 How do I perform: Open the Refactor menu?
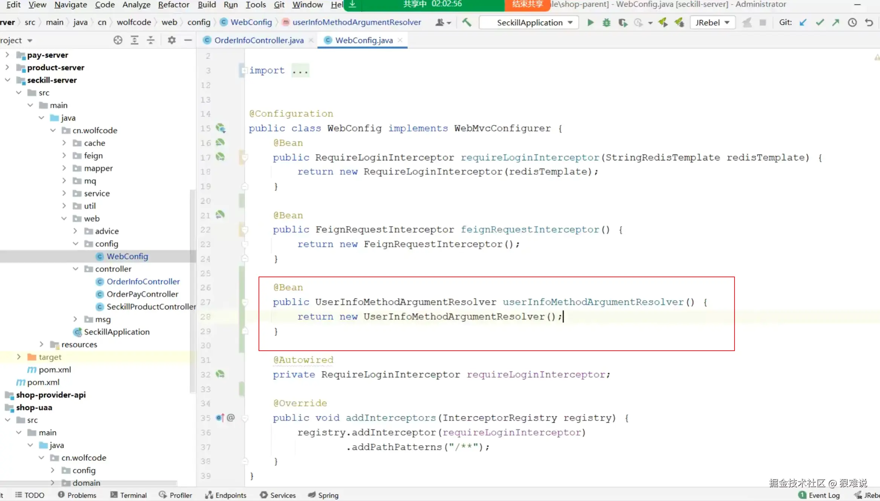pos(173,5)
